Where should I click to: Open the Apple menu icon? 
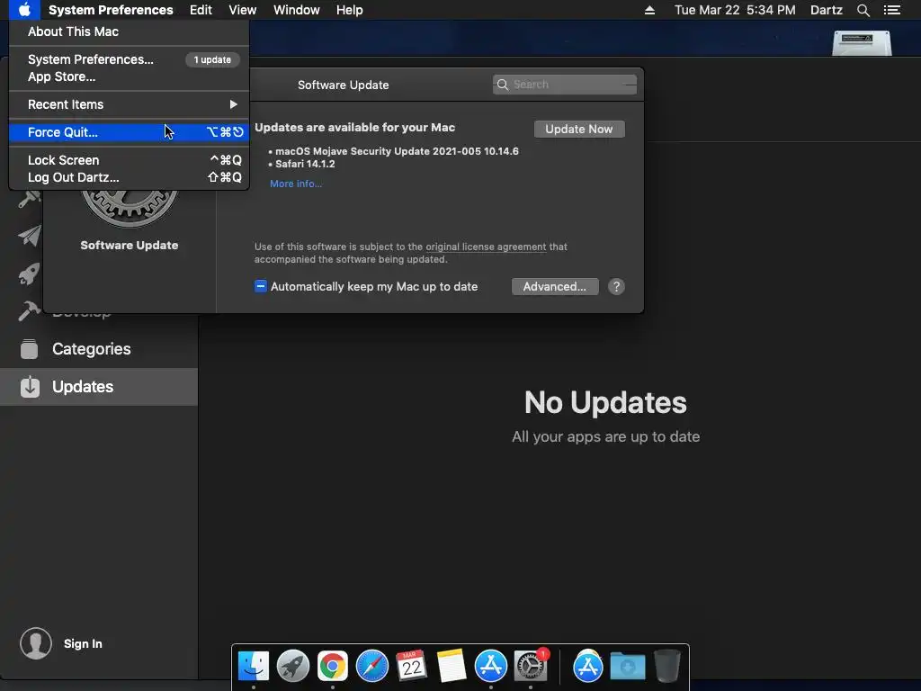point(24,10)
